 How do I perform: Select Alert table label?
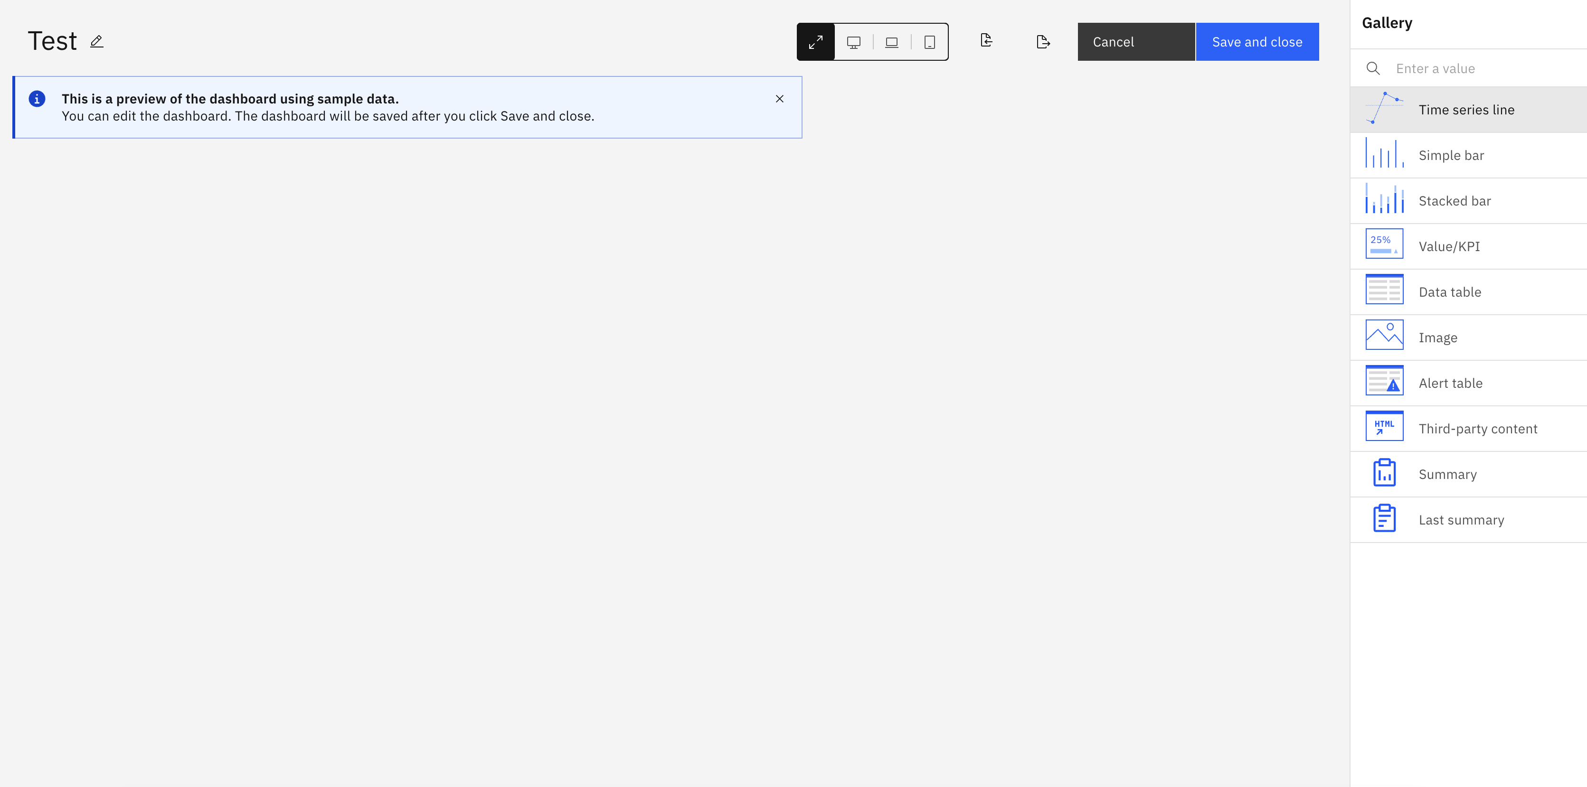coord(1450,383)
